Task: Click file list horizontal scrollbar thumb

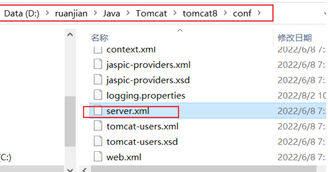Action: pyautogui.click(x=203, y=169)
